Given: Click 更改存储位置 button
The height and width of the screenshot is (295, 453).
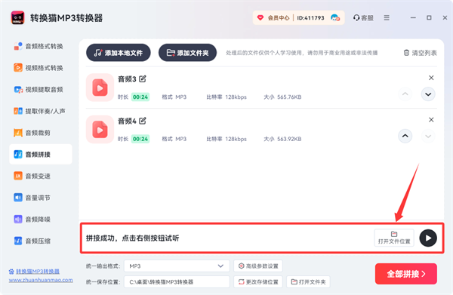Looking at the screenshot, I should [x=258, y=281].
